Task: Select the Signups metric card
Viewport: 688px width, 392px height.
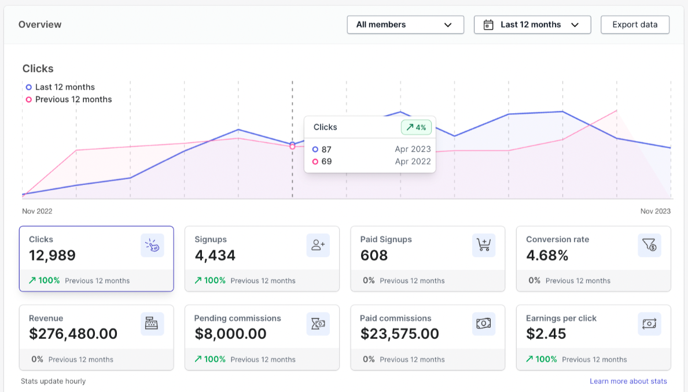Action: (x=262, y=258)
